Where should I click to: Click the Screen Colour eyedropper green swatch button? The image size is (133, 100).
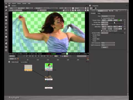coord(119,20)
